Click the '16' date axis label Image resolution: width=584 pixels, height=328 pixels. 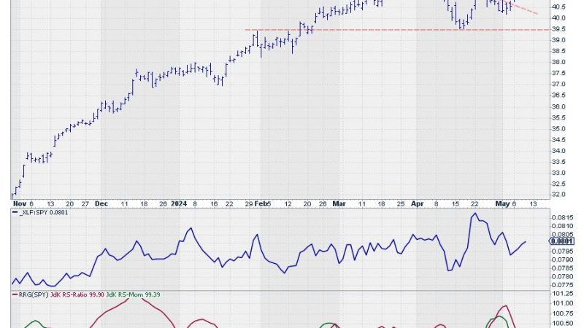pyautogui.click(x=214, y=204)
